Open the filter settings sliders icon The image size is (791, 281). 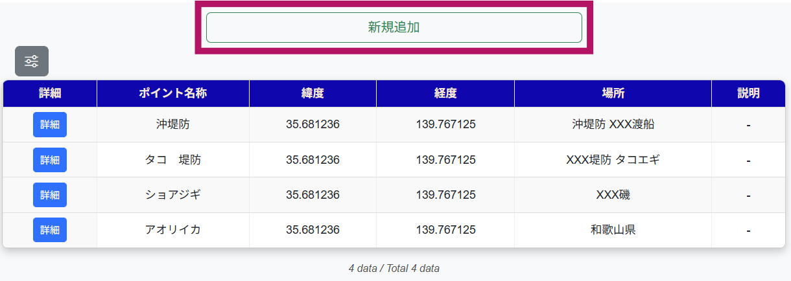point(32,62)
